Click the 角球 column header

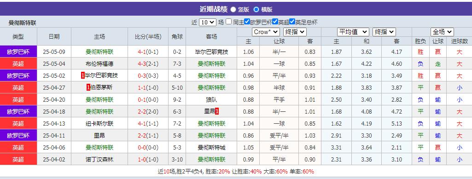177,37
